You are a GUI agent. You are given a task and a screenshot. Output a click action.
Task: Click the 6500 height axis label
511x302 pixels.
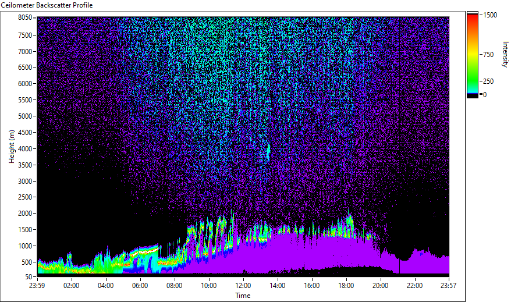point(25,67)
